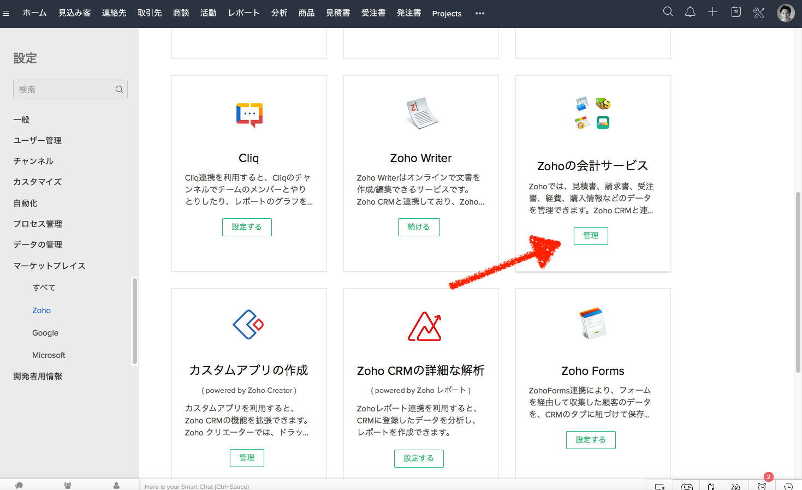Focus the settings 検索 field

(70, 89)
